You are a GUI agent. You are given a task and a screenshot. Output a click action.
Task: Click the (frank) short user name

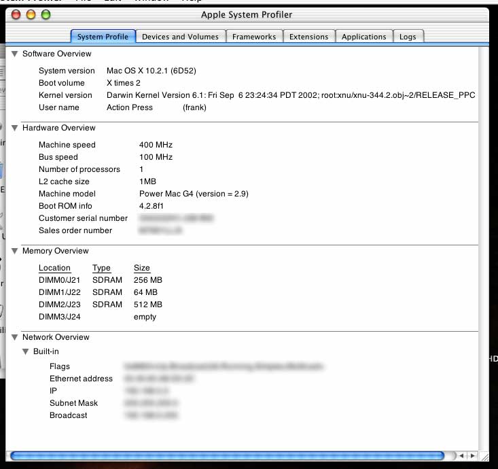[194, 107]
